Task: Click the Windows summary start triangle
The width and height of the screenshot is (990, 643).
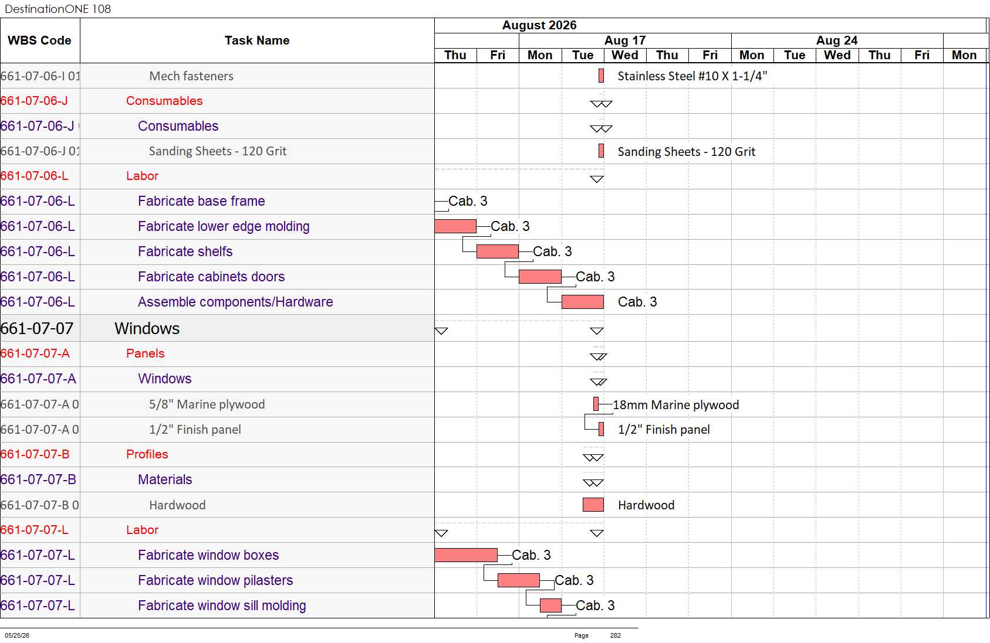Action: 441,331
